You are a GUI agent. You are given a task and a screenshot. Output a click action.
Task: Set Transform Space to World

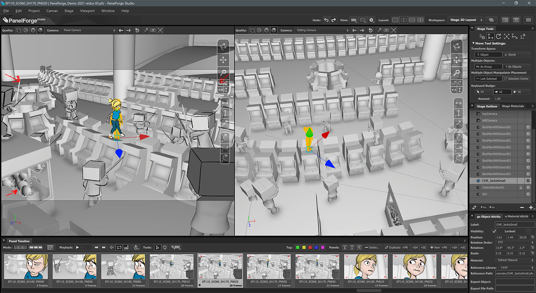517,55
